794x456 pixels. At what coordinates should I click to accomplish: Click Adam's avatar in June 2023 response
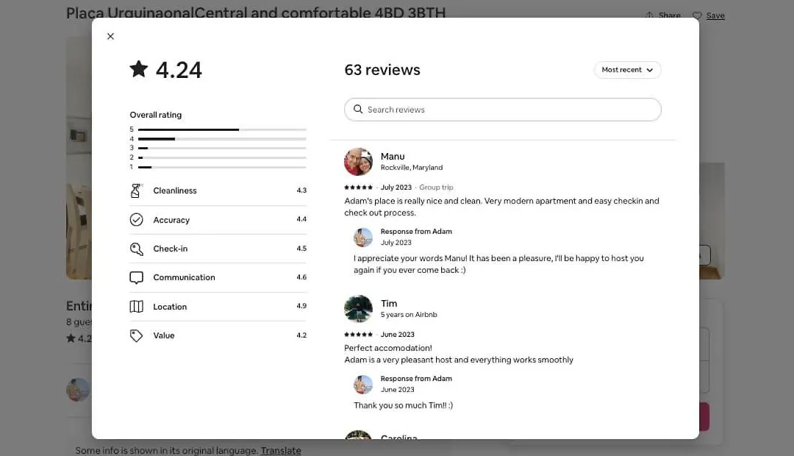(x=363, y=385)
